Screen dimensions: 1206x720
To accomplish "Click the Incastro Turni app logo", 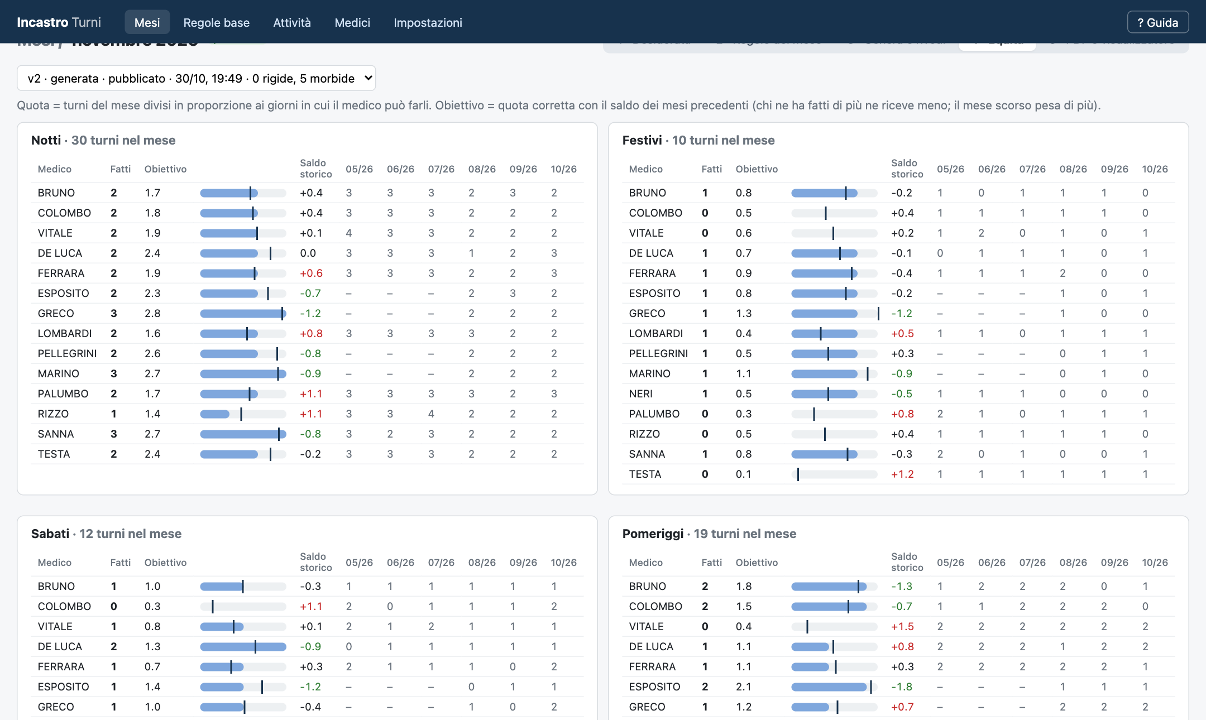I will tap(59, 22).
